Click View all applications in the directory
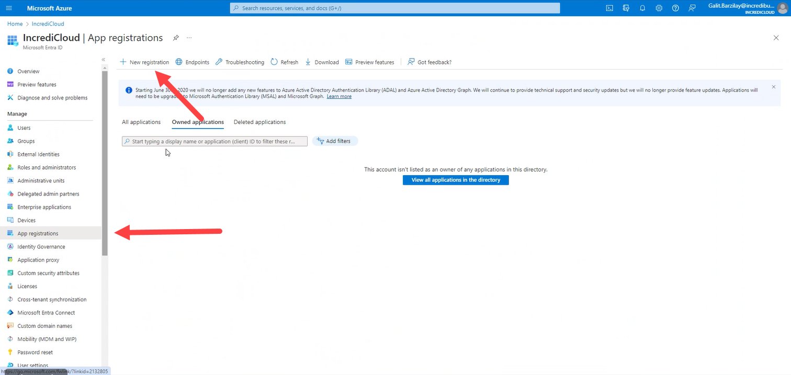Image resolution: width=791 pixels, height=375 pixels. point(456,180)
